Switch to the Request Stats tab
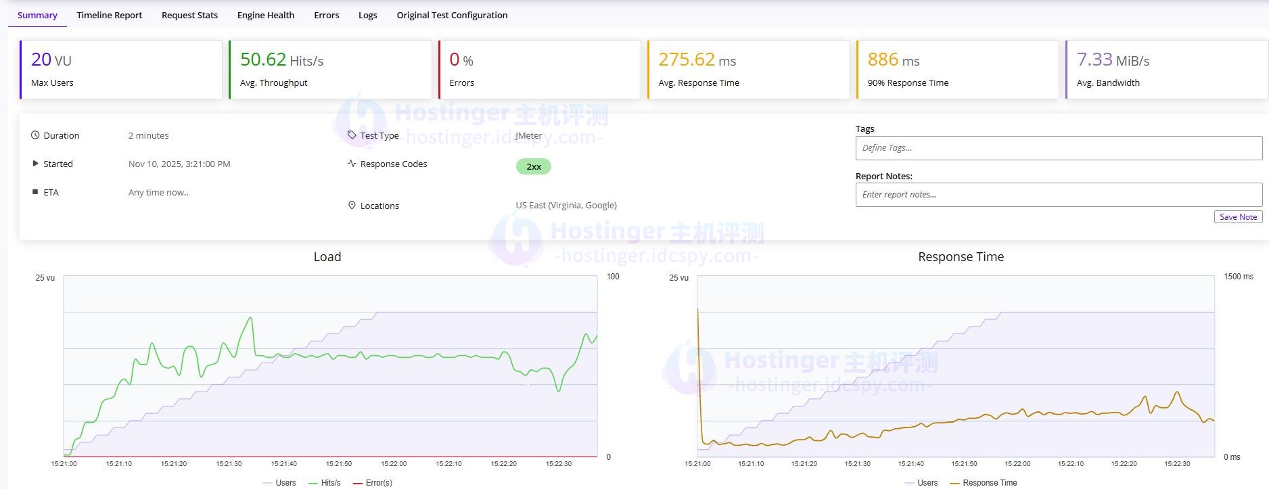The height and width of the screenshot is (489, 1269). (189, 15)
